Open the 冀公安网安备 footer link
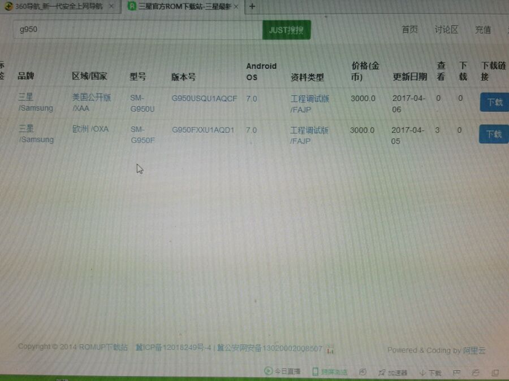 pyautogui.click(x=269, y=348)
